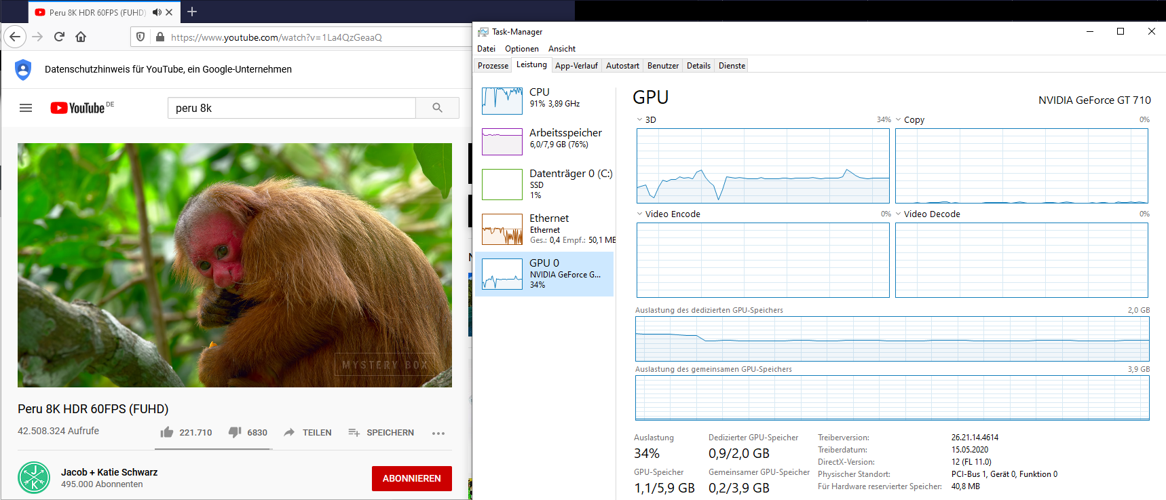The width and height of the screenshot is (1166, 500).
Task: Click the Task-Manager title bar icon
Action: (x=483, y=32)
